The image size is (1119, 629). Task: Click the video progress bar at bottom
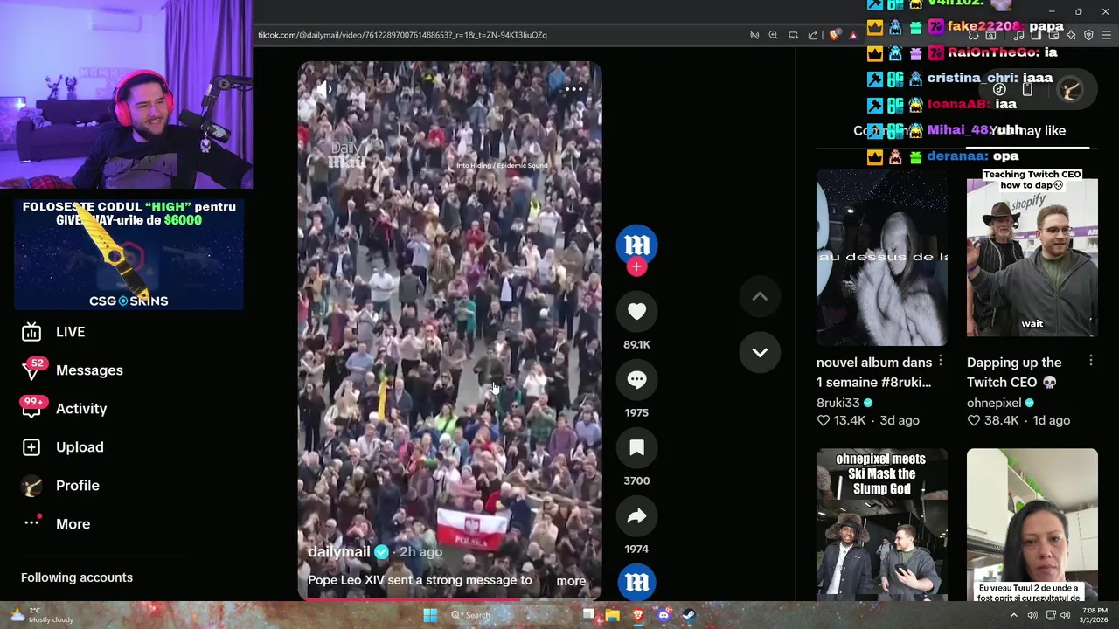[449, 599]
